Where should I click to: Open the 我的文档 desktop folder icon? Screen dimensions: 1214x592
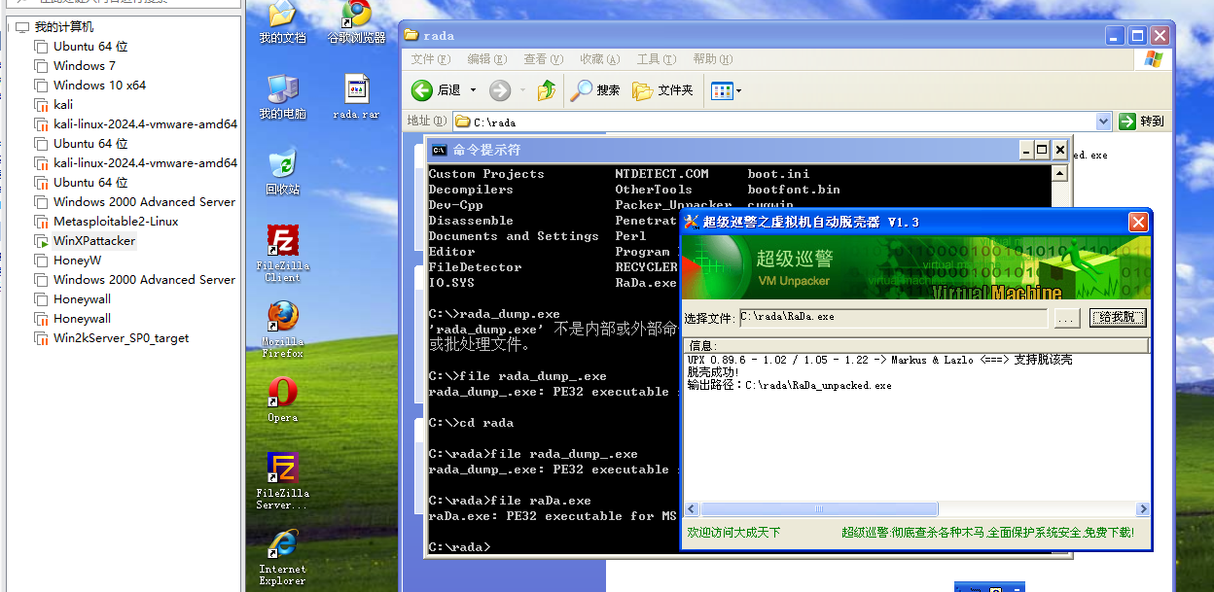tap(282, 21)
